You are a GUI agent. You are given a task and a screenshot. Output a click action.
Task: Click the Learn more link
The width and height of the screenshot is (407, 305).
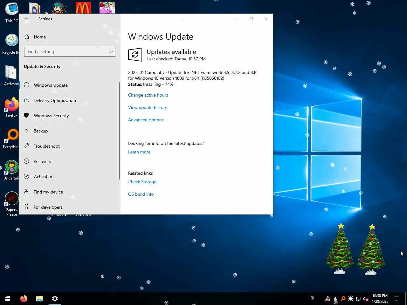139,152
